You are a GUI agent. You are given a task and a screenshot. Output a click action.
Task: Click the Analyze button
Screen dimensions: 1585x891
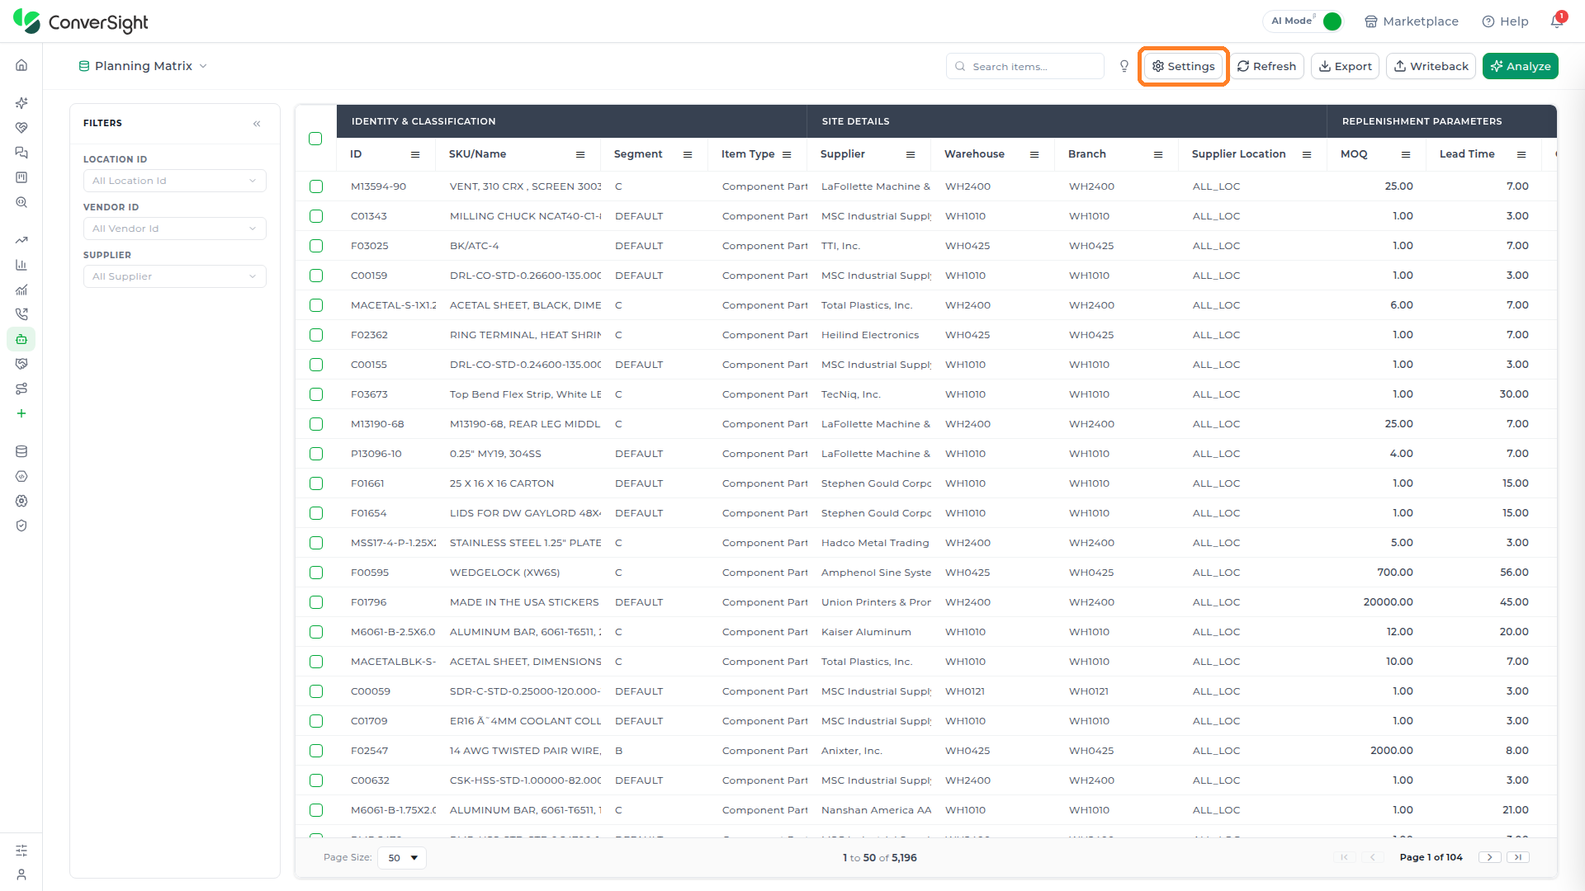coord(1521,66)
